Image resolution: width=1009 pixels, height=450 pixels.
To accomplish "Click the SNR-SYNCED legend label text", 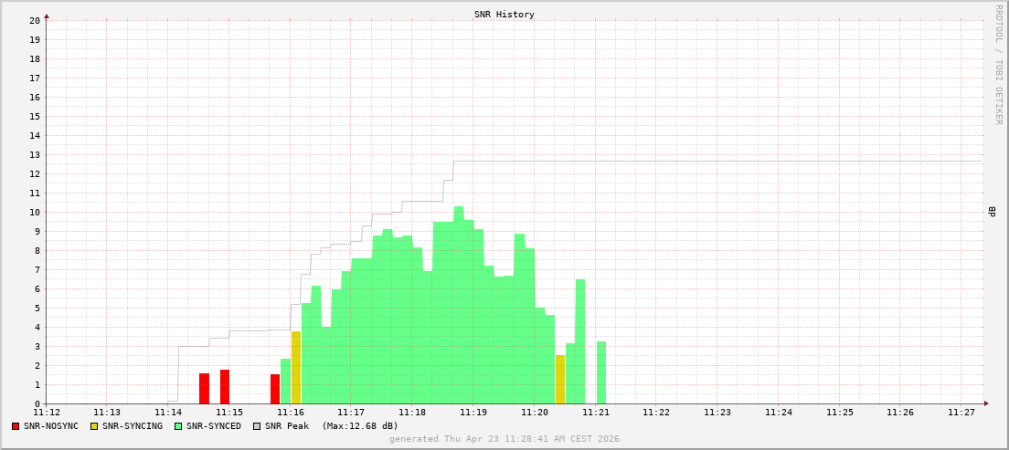I will [214, 426].
